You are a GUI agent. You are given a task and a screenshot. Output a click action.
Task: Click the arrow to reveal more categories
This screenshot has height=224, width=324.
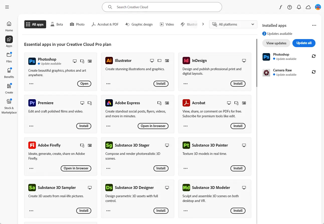[203, 24]
